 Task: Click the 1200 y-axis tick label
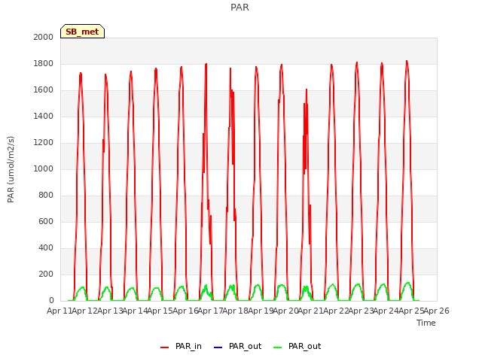click(x=44, y=142)
